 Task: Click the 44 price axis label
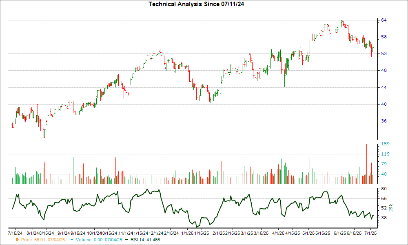[x=384, y=87]
